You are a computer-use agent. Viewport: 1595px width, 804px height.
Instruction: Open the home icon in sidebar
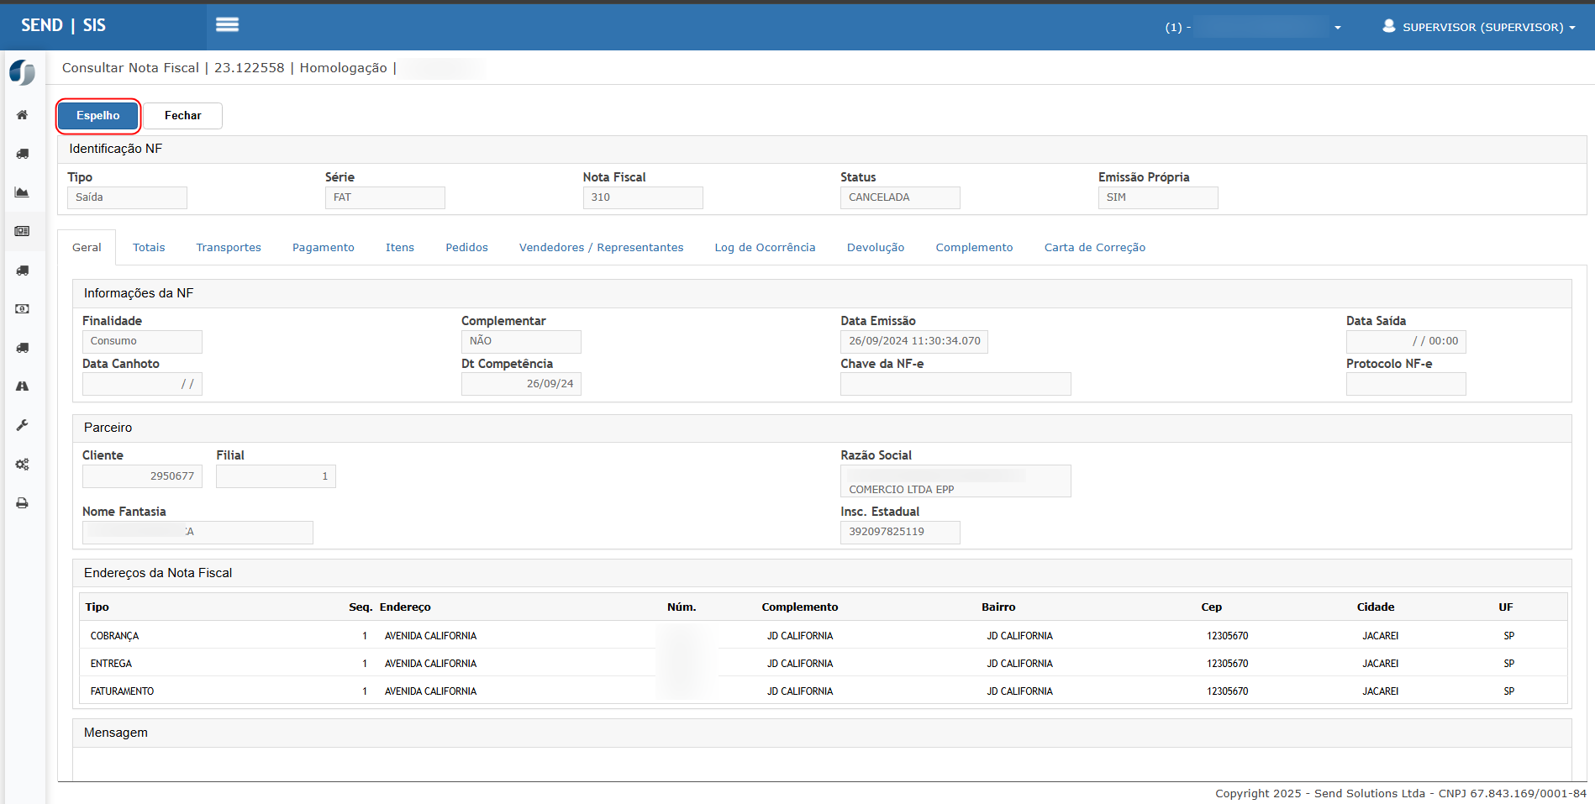click(23, 115)
